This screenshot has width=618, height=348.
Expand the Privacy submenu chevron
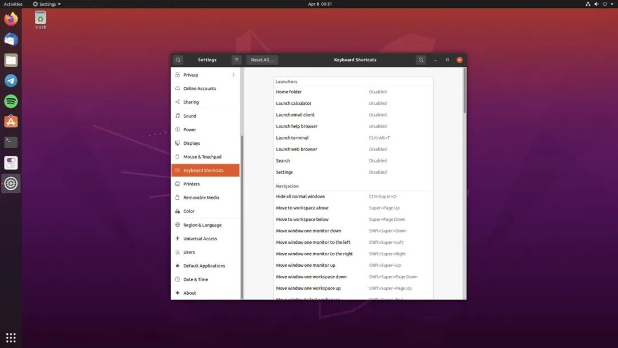233,75
